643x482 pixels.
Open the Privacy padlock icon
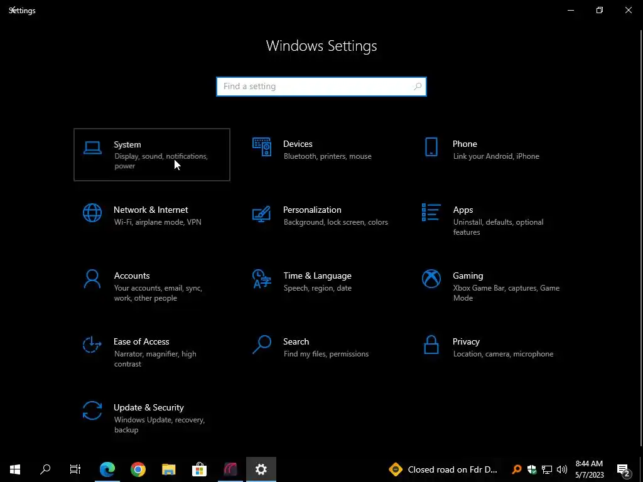tap(431, 345)
